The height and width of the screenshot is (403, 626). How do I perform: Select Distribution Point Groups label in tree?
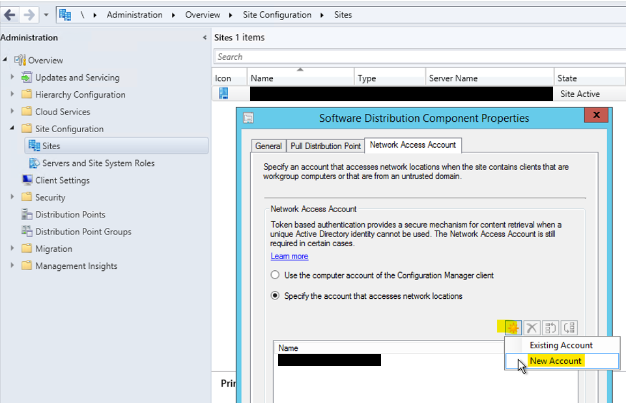[83, 231]
